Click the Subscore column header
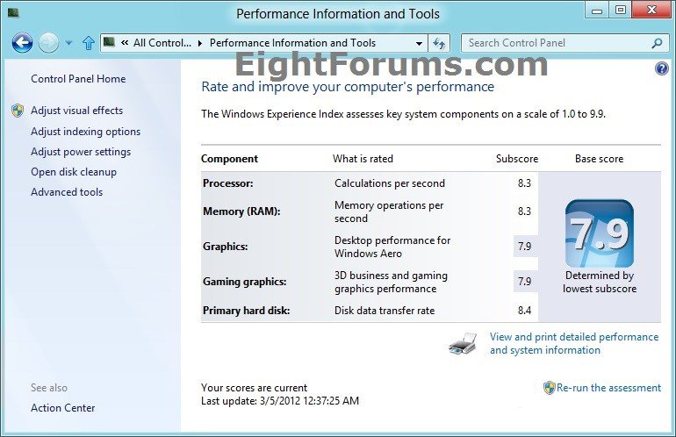Image resolution: width=676 pixels, height=437 pixels. (517, 159)
